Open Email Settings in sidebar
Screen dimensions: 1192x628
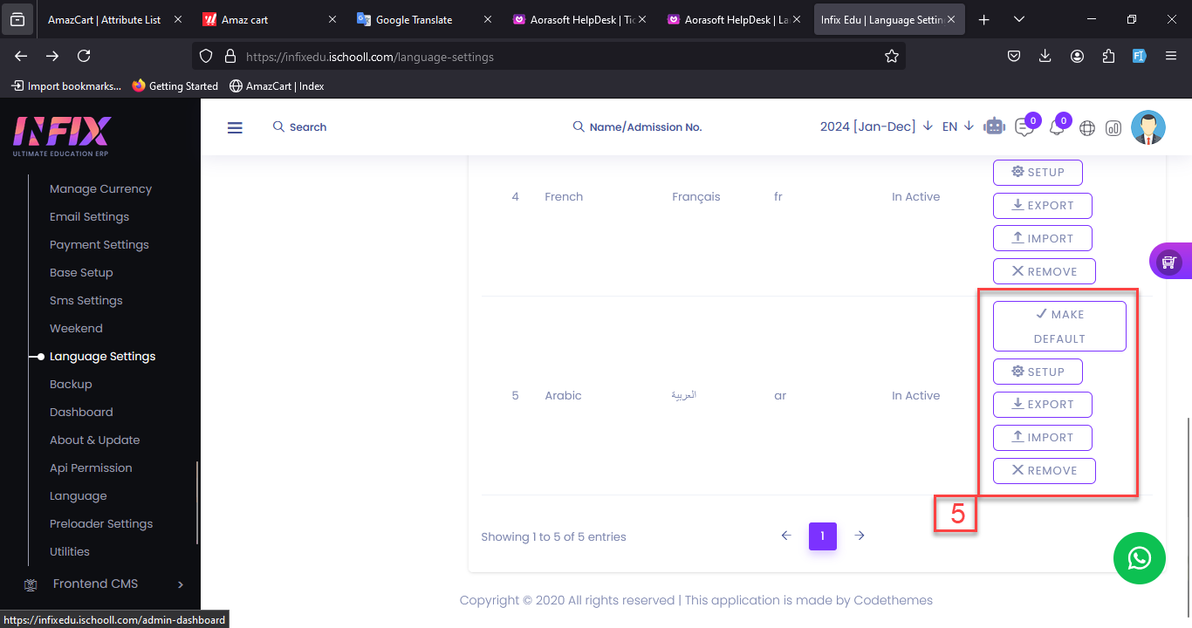point(89,216)
